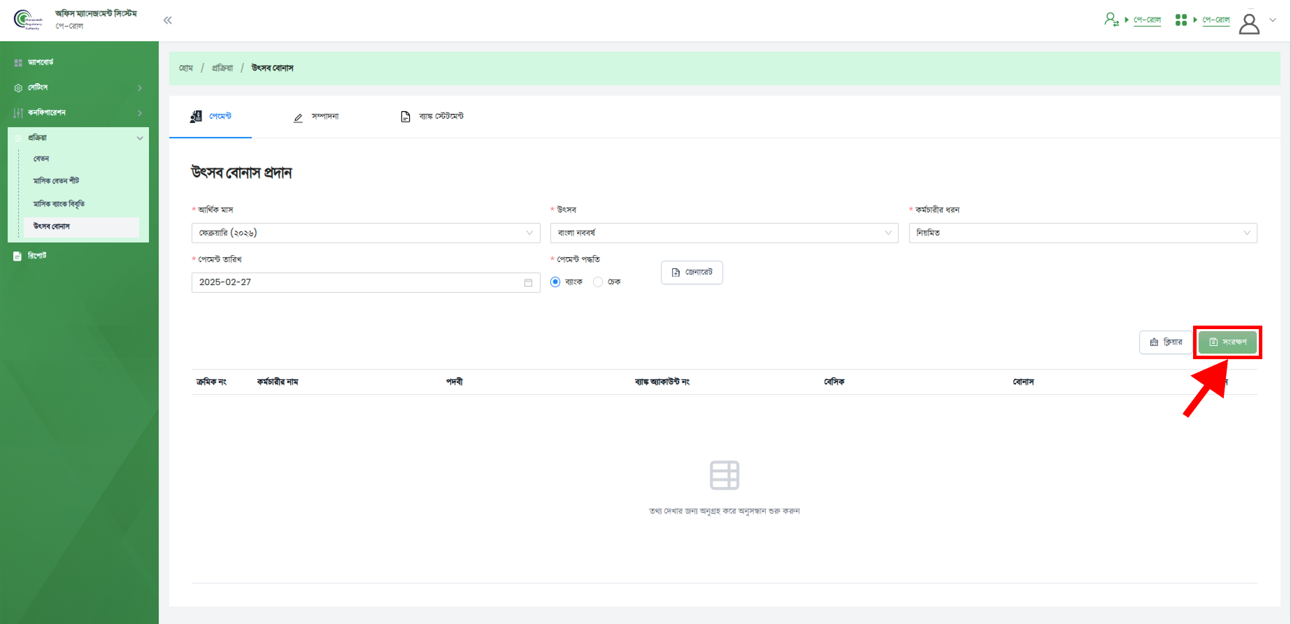Click the ক্লিয়ার button
1291x624 pixels.
[1166, 342]
